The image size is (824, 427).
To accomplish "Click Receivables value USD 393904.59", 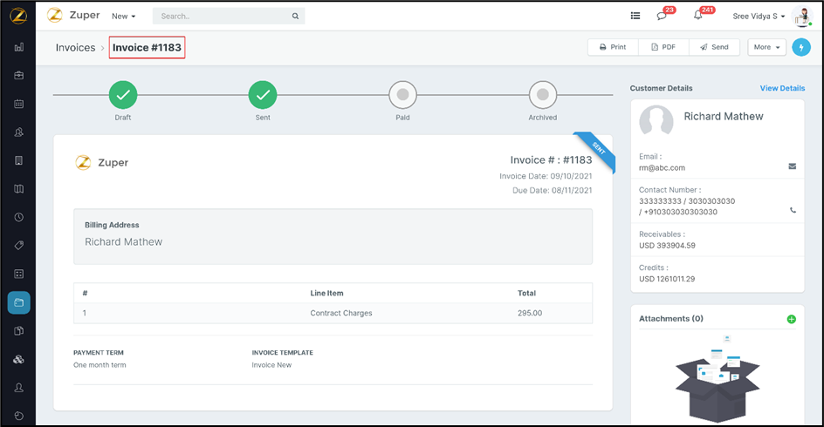I will click(667, 246).
